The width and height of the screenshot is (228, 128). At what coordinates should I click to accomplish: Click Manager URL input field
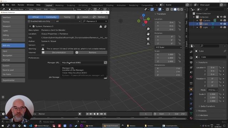pyautogui.click(x=82, y=63)
